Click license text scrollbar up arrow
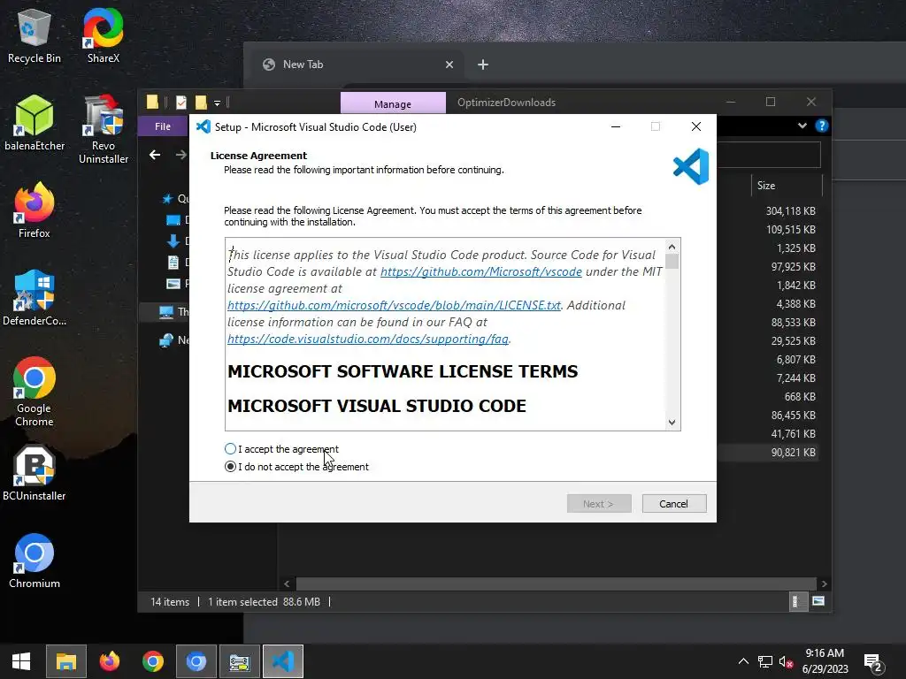The width and height of the screenshot is (906, 679). pyautogui.click(x=672, y=247)
